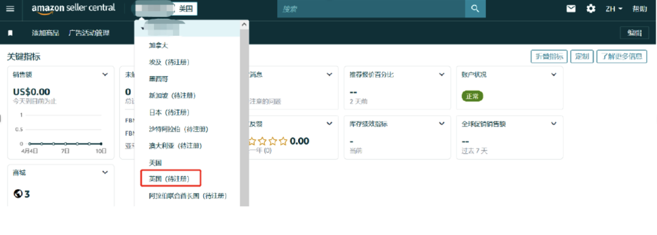Click the US$0.00 sales value
The image size is (657, 235).
coord(32,91)
